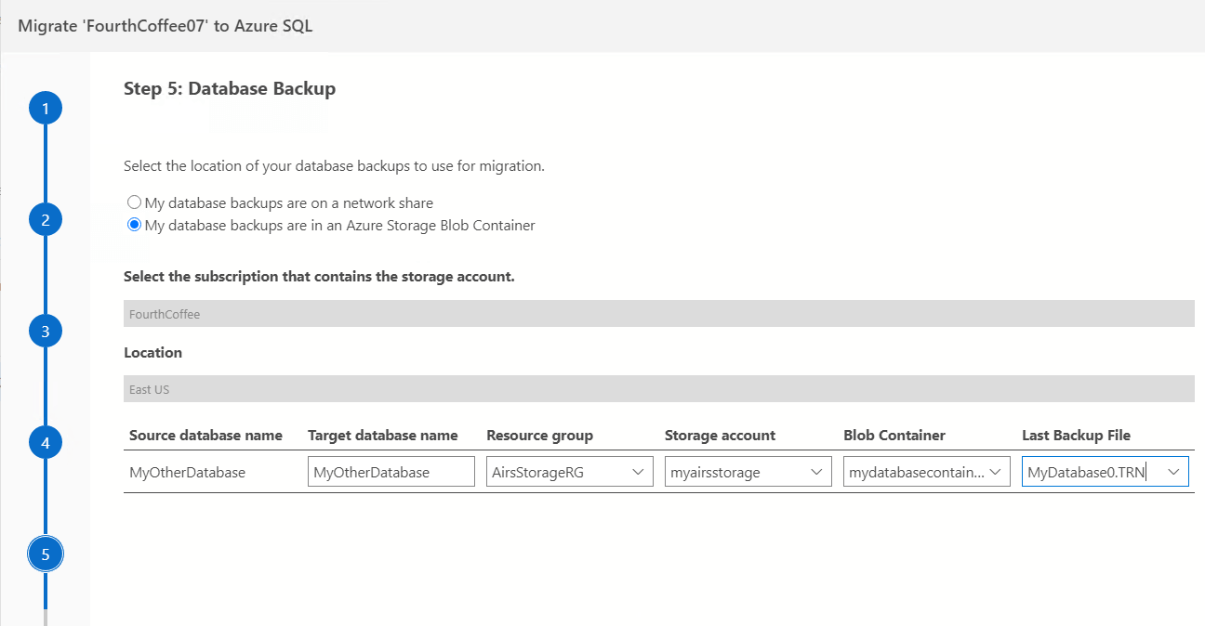Image resolution: width=1205 pixels, height=626 pixels.
Task: Open the Storage account dropdown
Action: pos(816,472)
